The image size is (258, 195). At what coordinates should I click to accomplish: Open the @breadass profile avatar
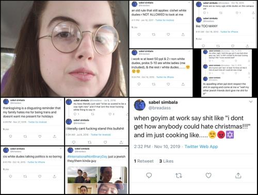click(x=140, y=105)
